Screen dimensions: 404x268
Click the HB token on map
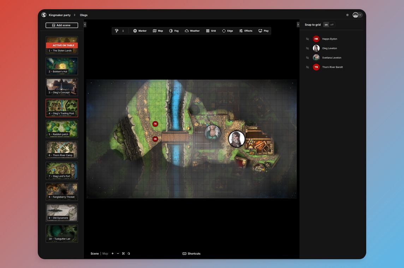click(x=155, y=139)
